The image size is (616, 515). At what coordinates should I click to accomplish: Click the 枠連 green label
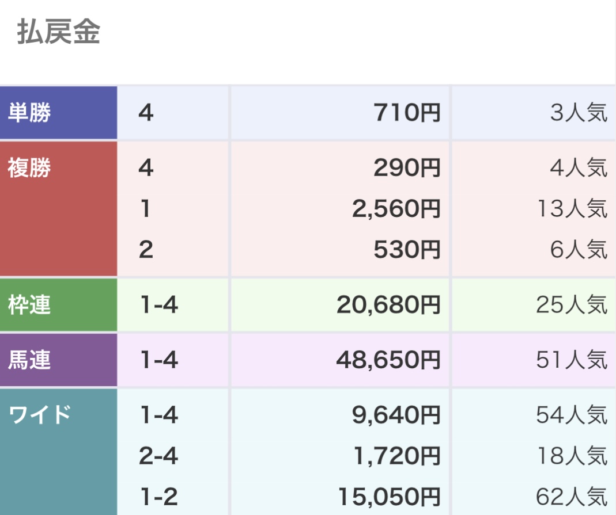(x=59, y=305)
